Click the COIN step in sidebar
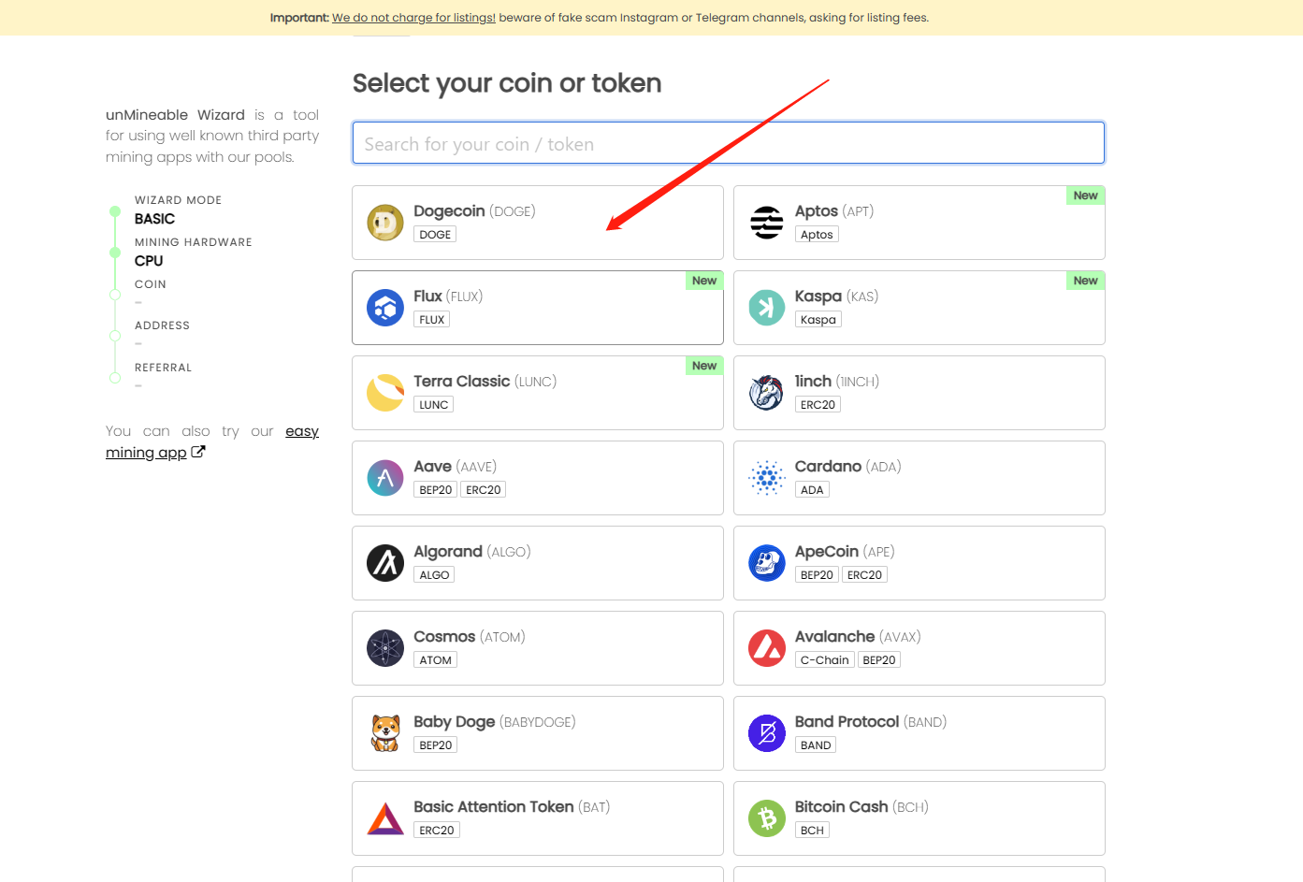Screen dimensions: 1303x882 [151, 284]
